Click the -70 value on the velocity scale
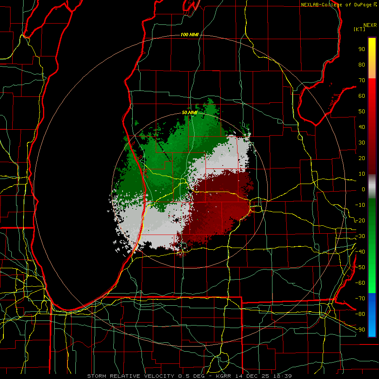The width and height of the screenshot is (379, 379). (360, 299)
